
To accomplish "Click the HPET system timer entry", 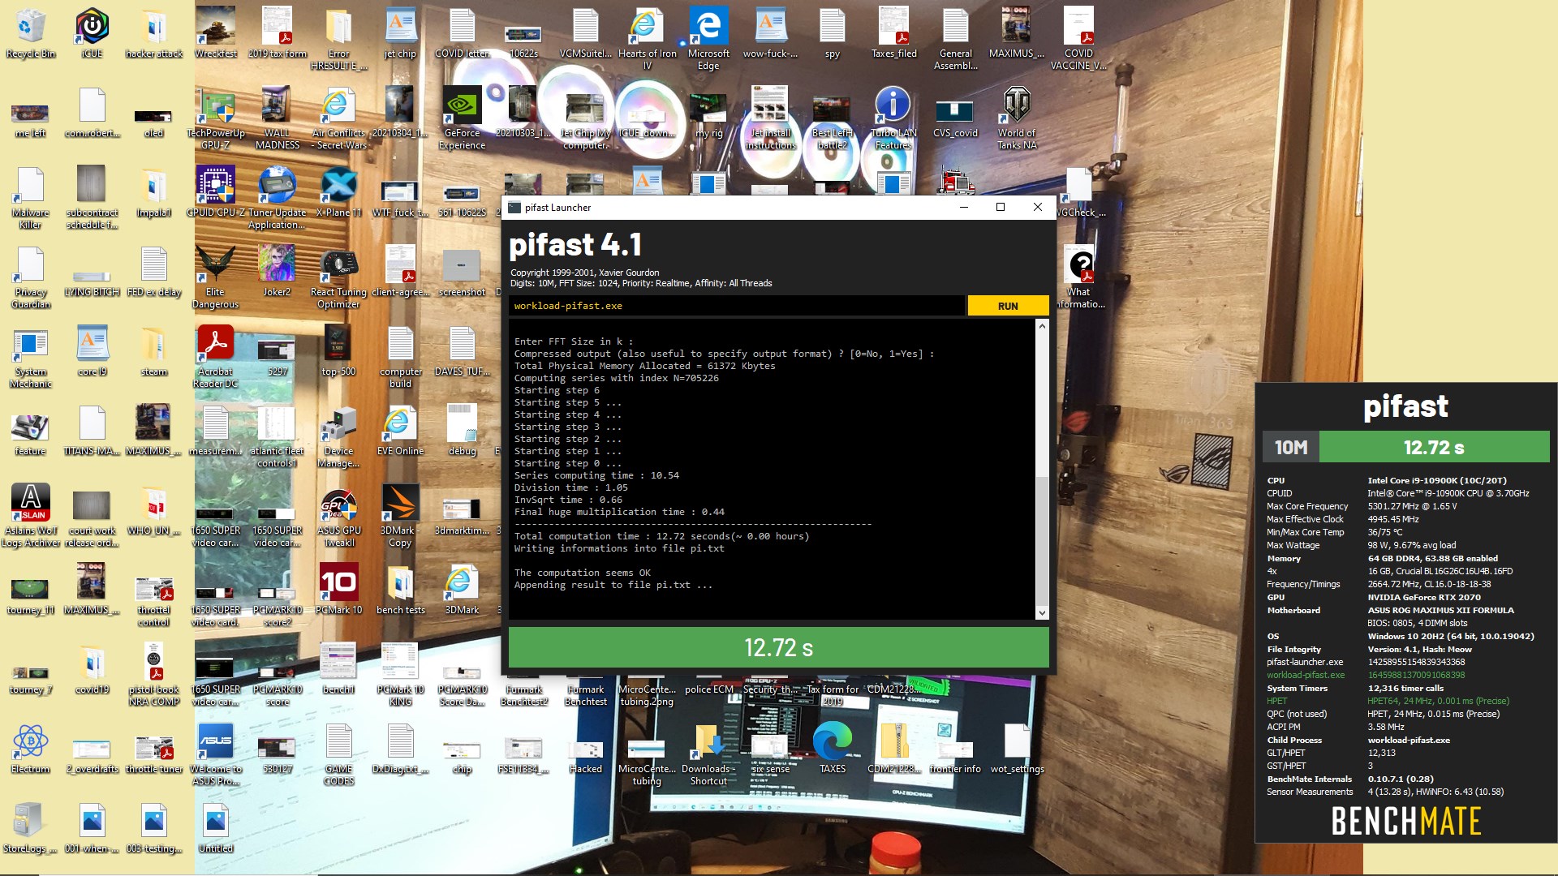I will pos(1388,701).
